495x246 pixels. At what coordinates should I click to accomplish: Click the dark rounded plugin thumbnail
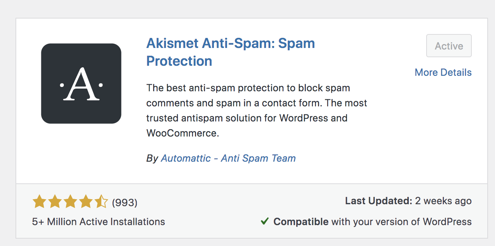(x=81, y=83)
